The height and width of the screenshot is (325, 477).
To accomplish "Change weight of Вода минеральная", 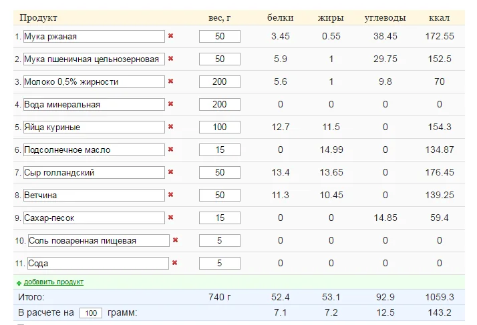I will pos(220,105).
